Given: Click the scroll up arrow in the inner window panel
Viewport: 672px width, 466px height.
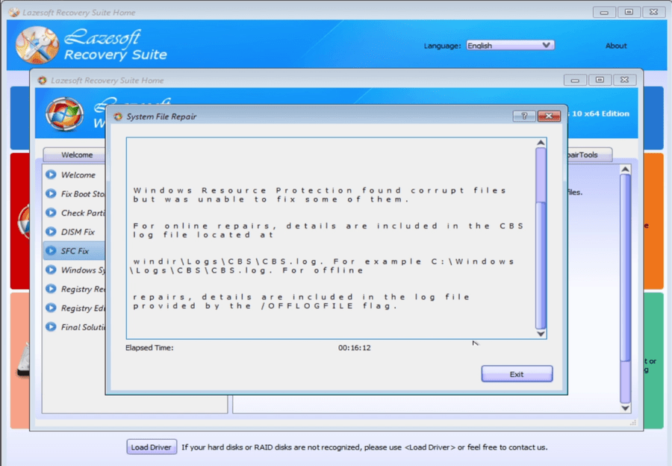Looking at the screenshot, I should tap(625, 170).
